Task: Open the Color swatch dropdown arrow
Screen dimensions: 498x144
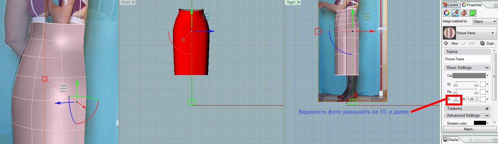Action: coord(488,76)
